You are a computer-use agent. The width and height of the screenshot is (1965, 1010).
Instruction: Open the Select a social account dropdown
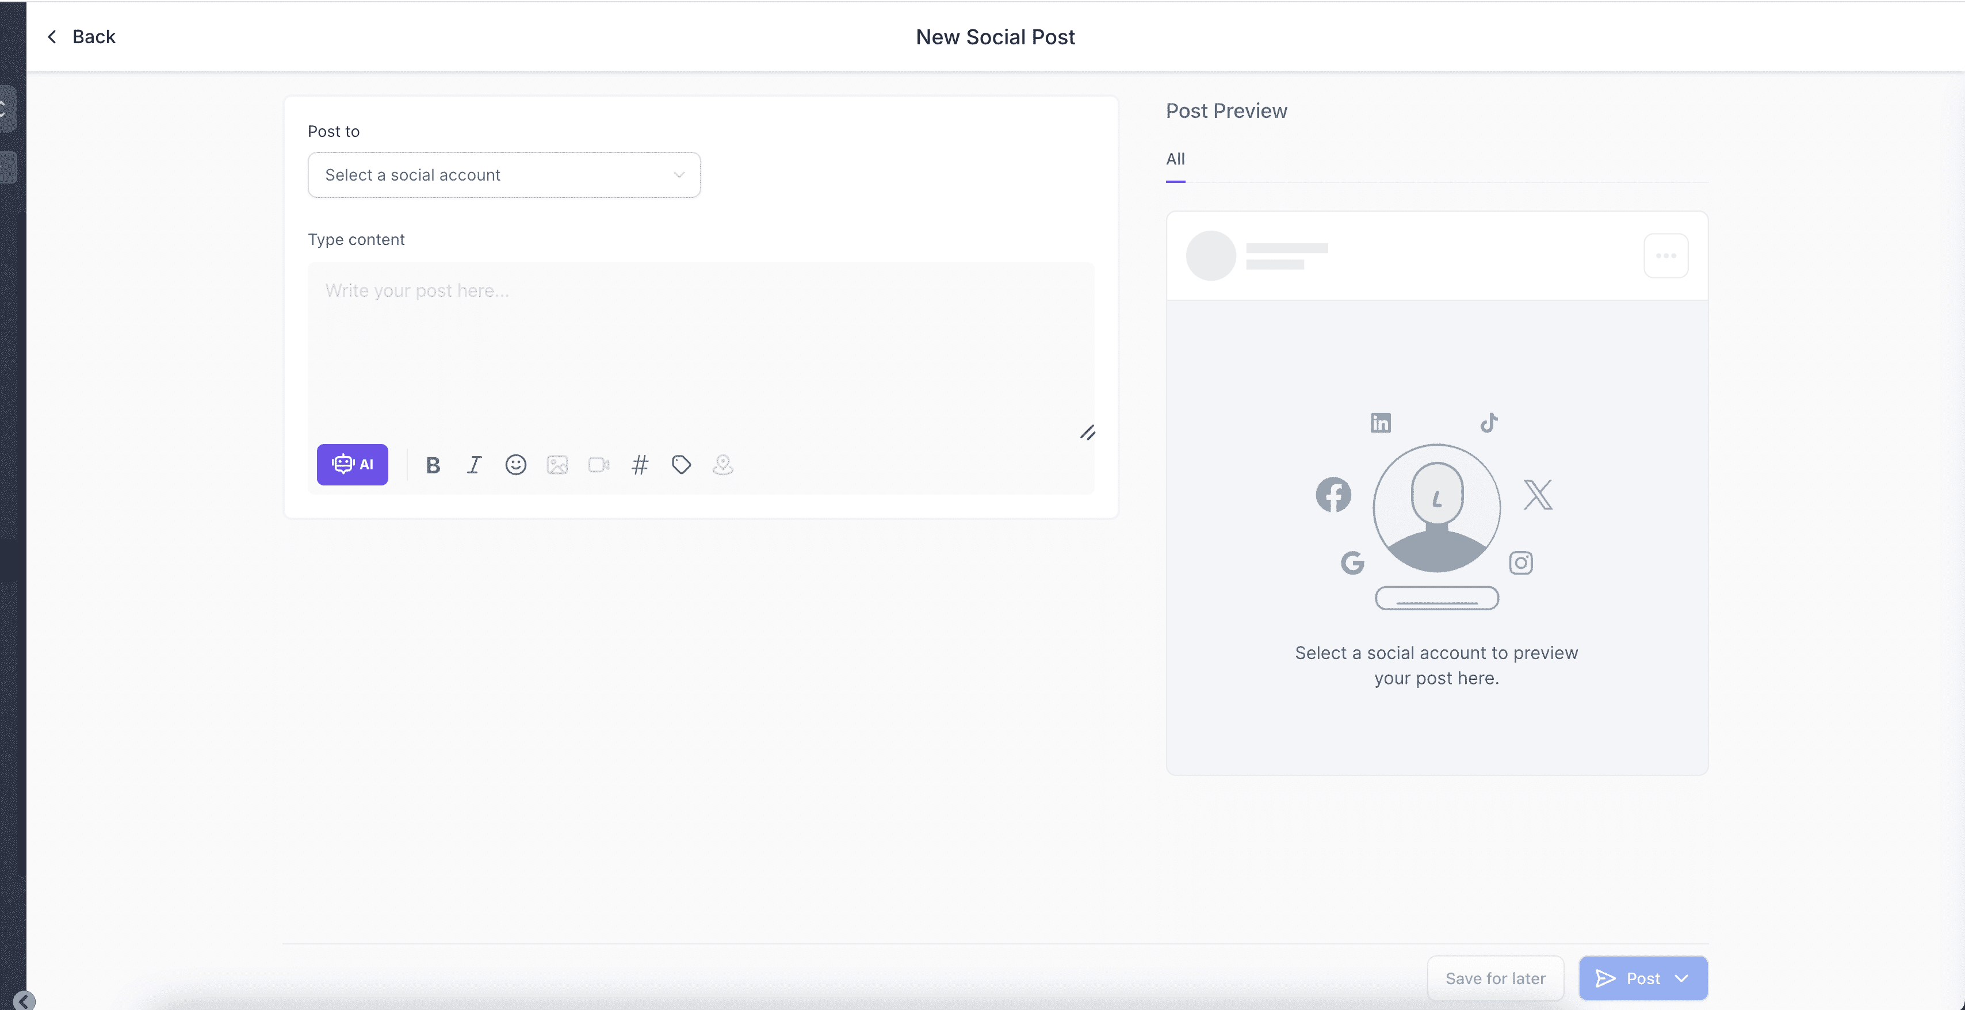click(x=503, y=175)
